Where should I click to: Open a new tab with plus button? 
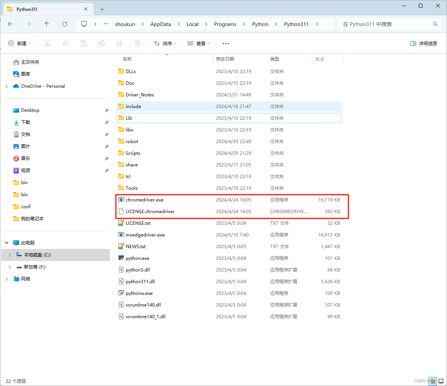[x=102, y=9]
